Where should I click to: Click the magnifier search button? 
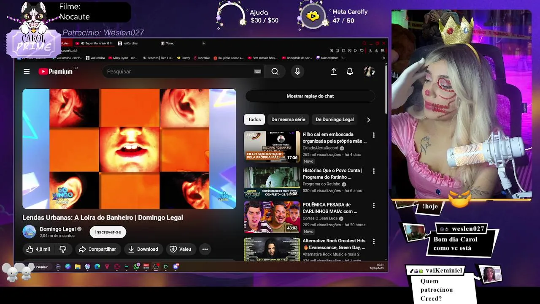coord(275,72)
